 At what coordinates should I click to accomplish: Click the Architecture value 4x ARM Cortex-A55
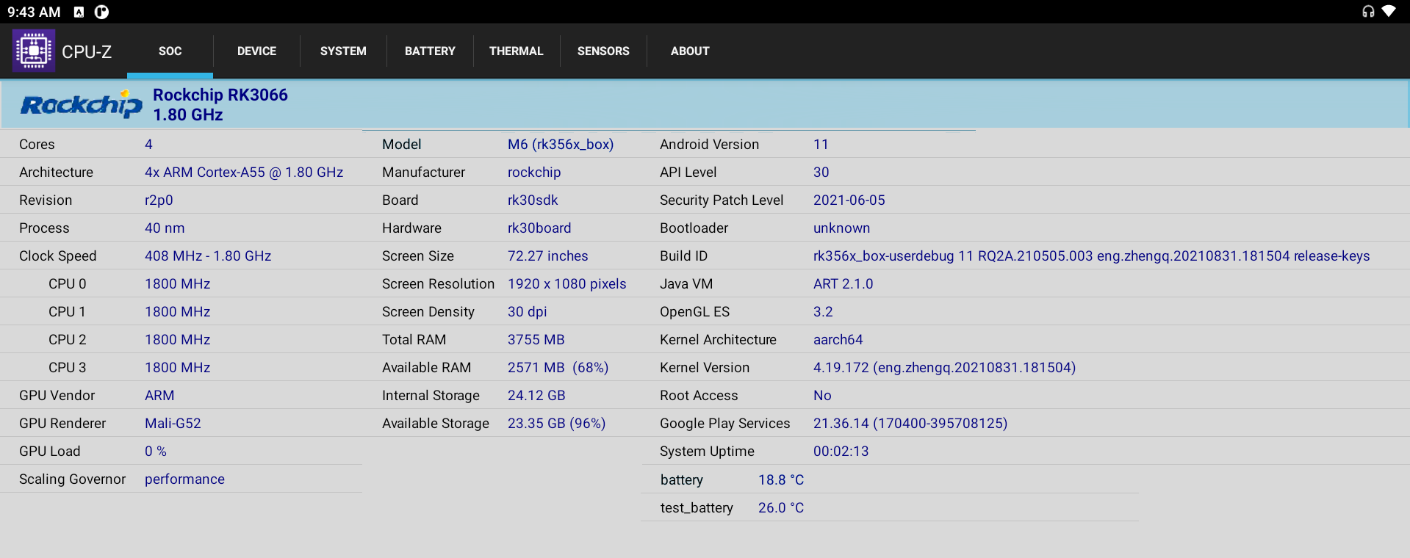[244, 173]
